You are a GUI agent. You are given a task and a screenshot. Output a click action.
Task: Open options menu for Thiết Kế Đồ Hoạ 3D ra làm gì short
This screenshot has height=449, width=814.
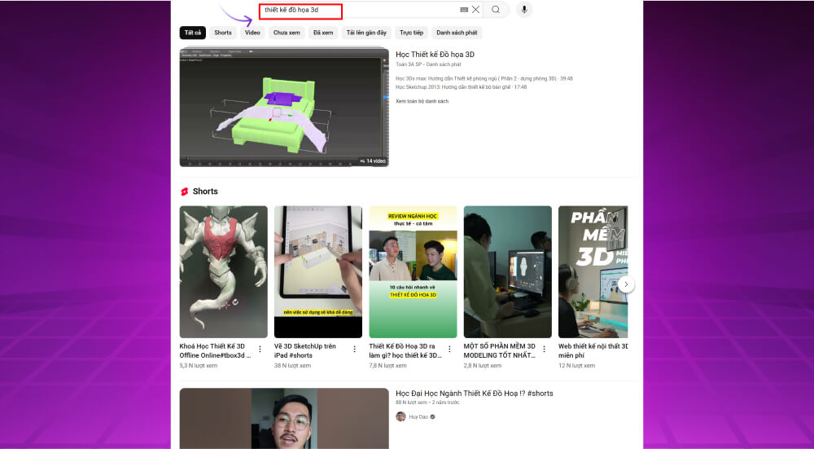coord(449,350)
